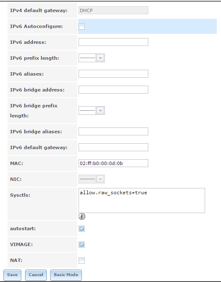Viewport: 221px width, 282px height.
Task: Expand the IPv6 bridge prefix length dropdown
Action: click(91, 110)
